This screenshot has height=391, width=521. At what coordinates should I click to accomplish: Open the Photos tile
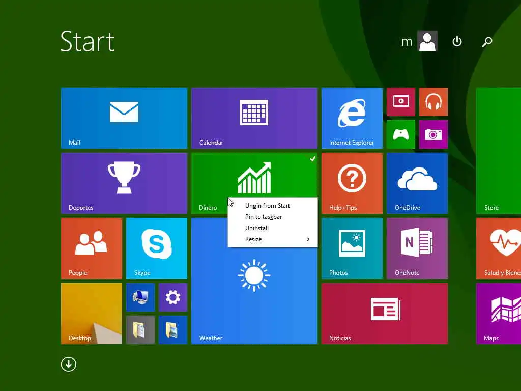coord(352,248)
